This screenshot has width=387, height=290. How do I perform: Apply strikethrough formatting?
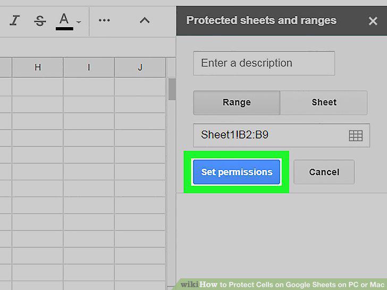click(x=40, y=21)
